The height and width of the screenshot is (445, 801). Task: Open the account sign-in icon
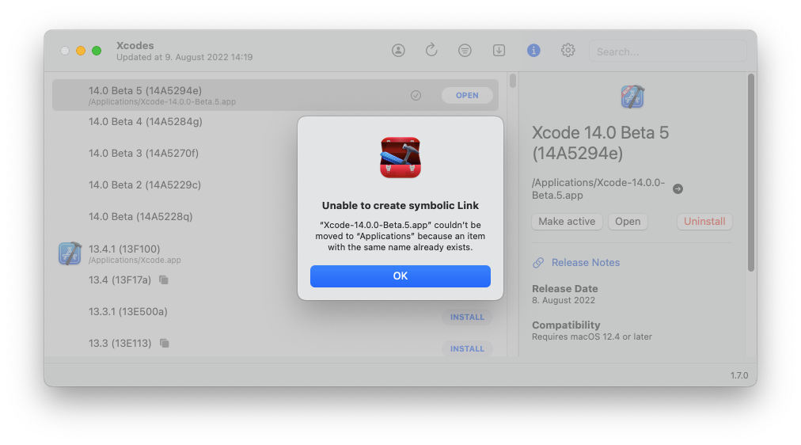[x=398, y=50]
